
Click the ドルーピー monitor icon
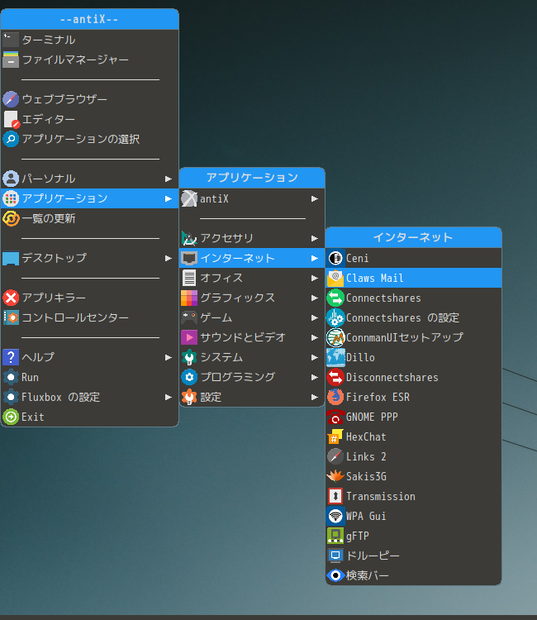tap(335, 556)
